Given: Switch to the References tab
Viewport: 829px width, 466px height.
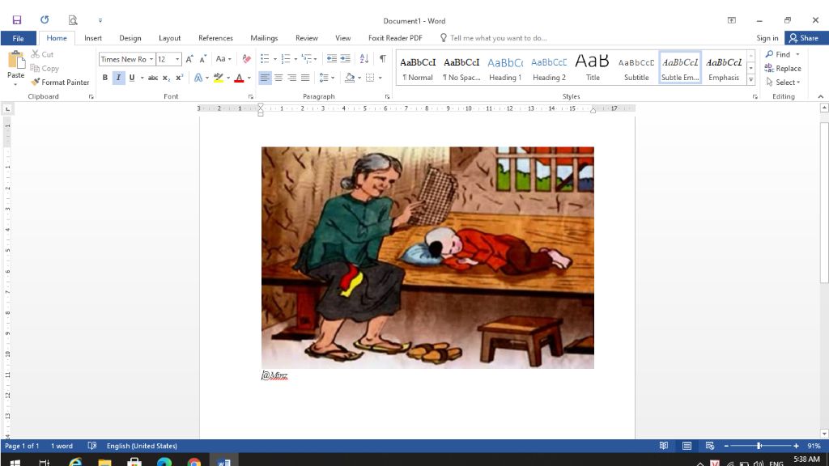Looking at the screenshot, I should pos(215,38).
